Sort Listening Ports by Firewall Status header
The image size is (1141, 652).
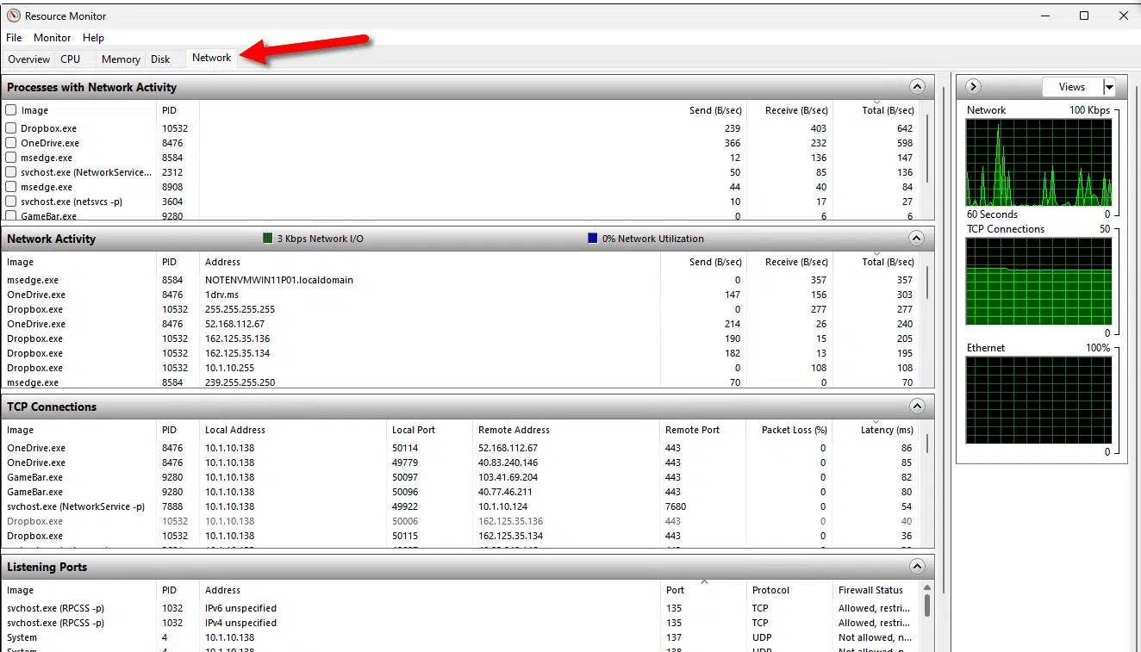(x=871, y=590)
